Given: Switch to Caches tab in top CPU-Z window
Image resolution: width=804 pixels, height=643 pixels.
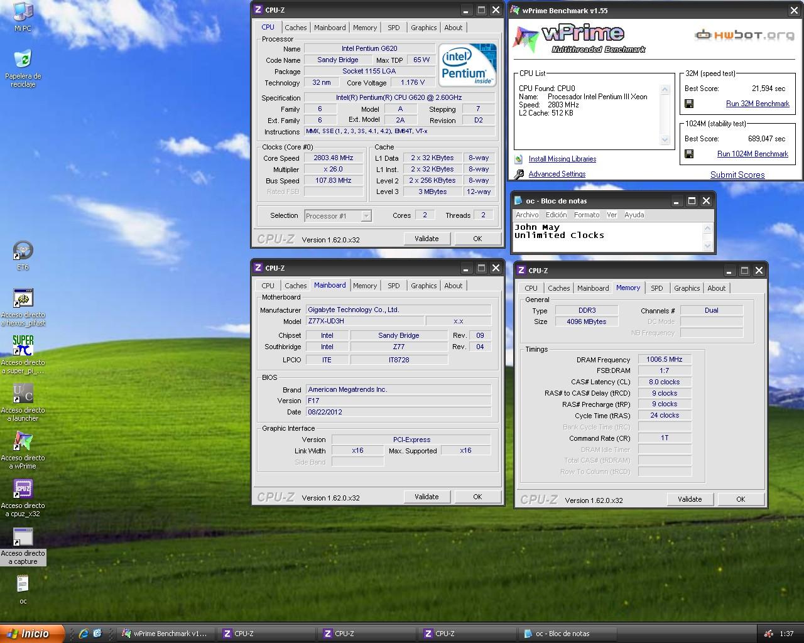Looking at the screenshot, I should pos(295,28).
